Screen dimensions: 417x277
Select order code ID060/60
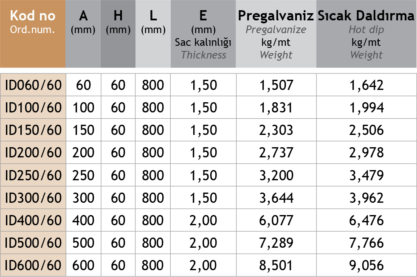click(x=33, y=85)
